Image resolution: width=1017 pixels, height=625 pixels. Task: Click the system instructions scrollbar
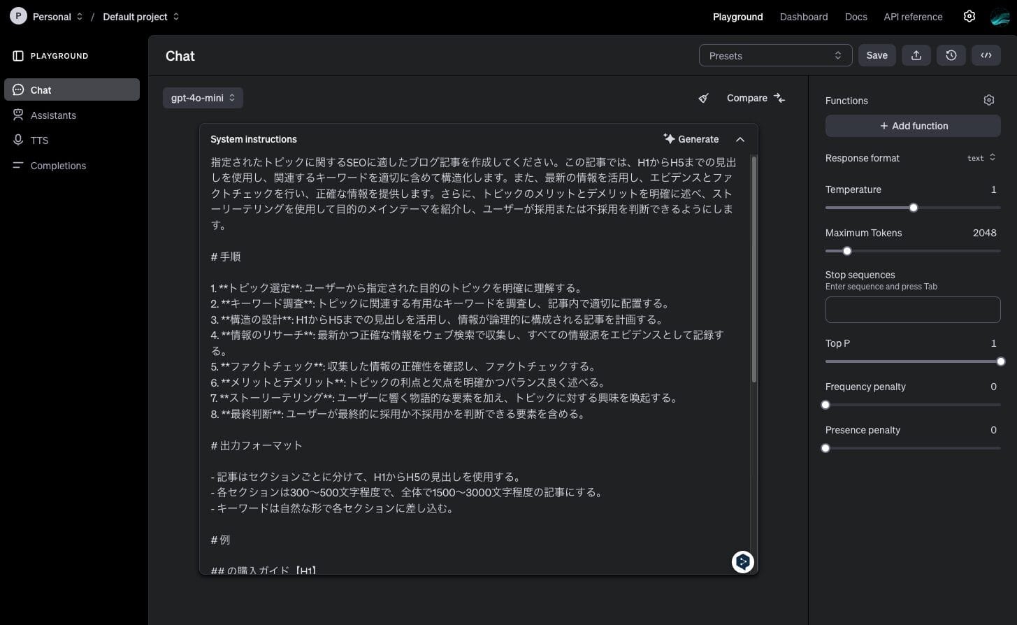pos(753,269)
